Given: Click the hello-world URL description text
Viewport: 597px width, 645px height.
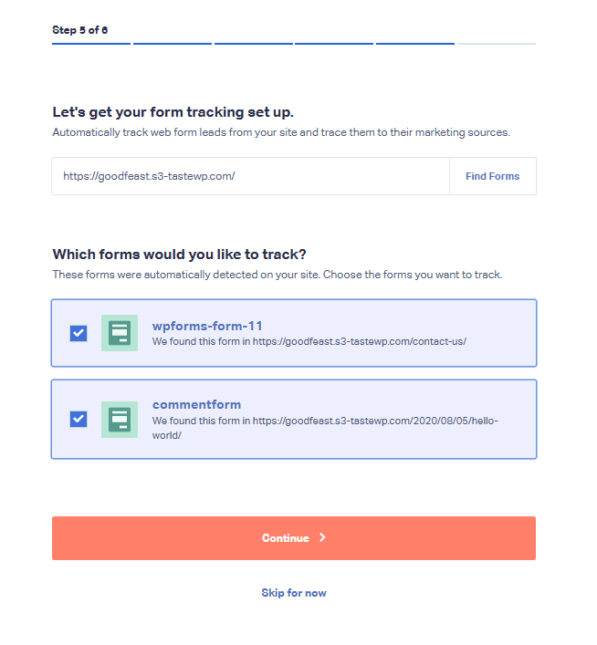Looking at the screenshot, I should pos(325,428).
